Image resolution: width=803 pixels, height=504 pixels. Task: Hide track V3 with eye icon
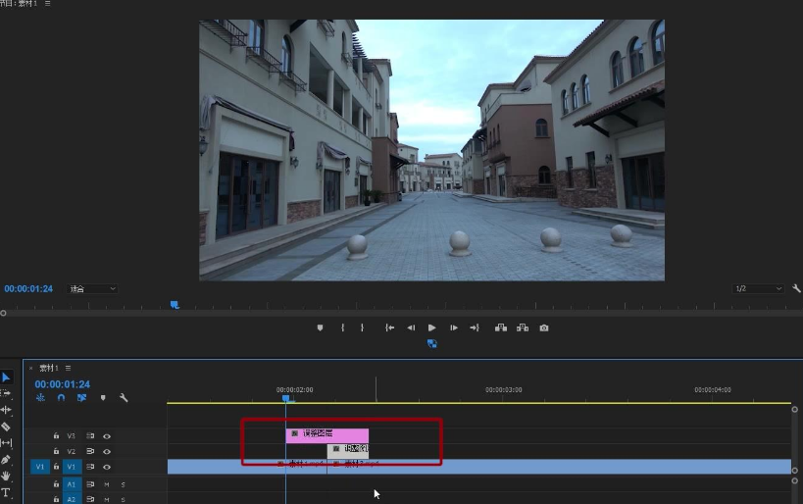(x=107, y=435)
